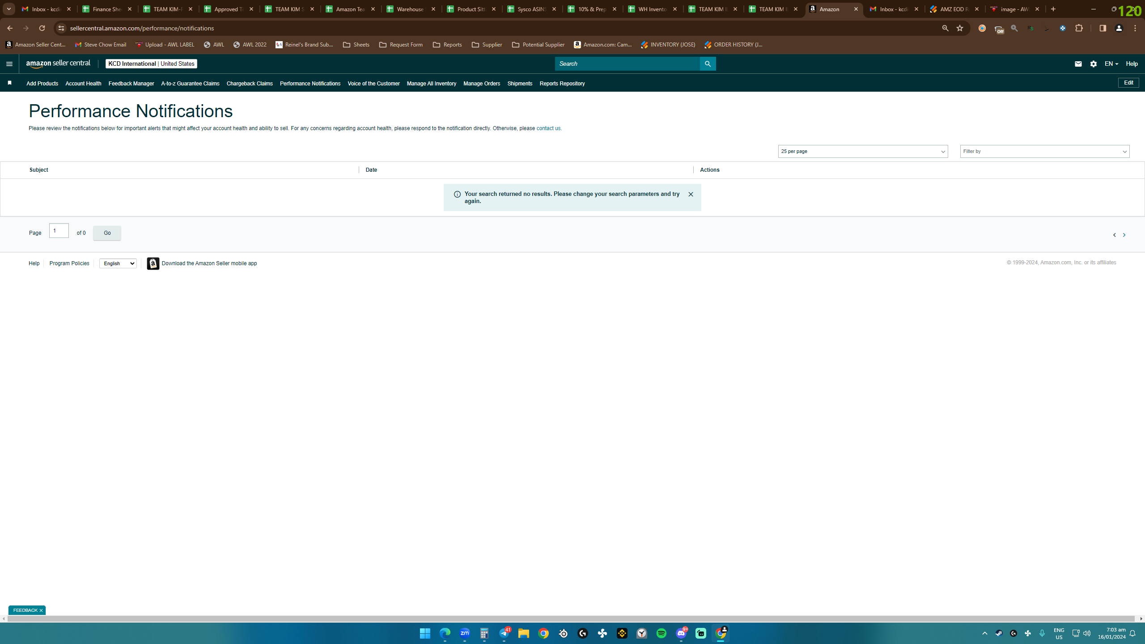Viewport: 1145px width, 644px height.
Task: Open Account Health in the nav bar
Action: click(83, 84)
